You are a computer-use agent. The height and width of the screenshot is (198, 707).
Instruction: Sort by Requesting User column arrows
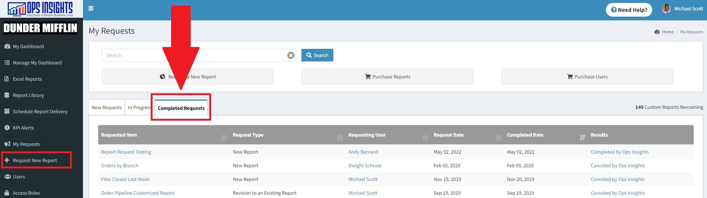(x=425, y=138)
